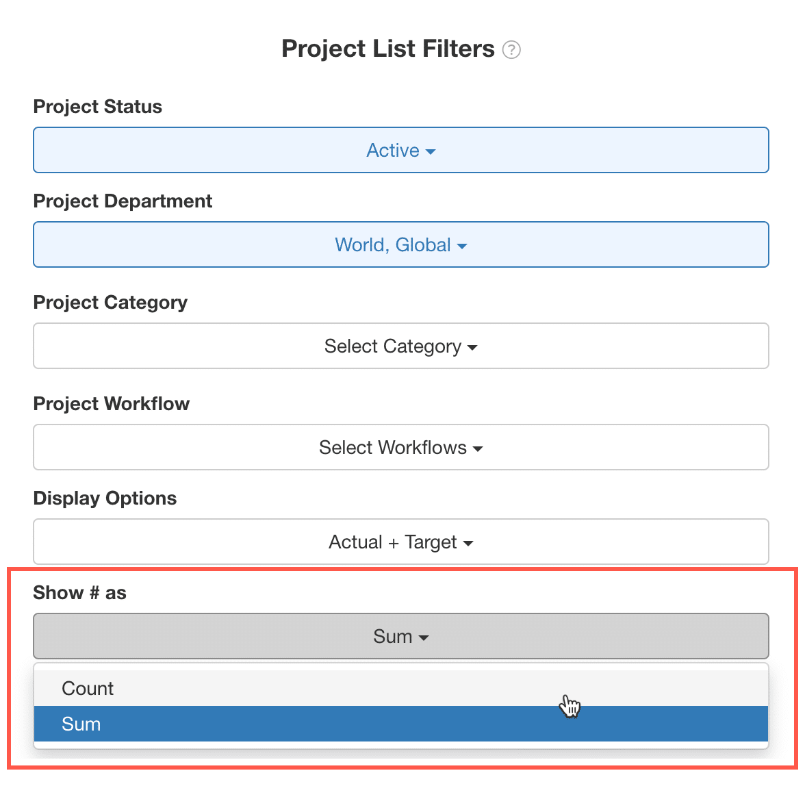Click the caret arrow after 'World, Global'
This screenshot has height=786, width=805.
point(462,246)
